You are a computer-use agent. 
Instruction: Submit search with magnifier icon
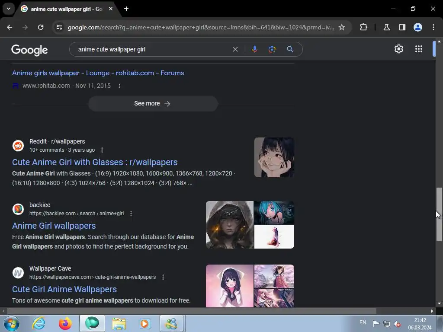point(290,49)
